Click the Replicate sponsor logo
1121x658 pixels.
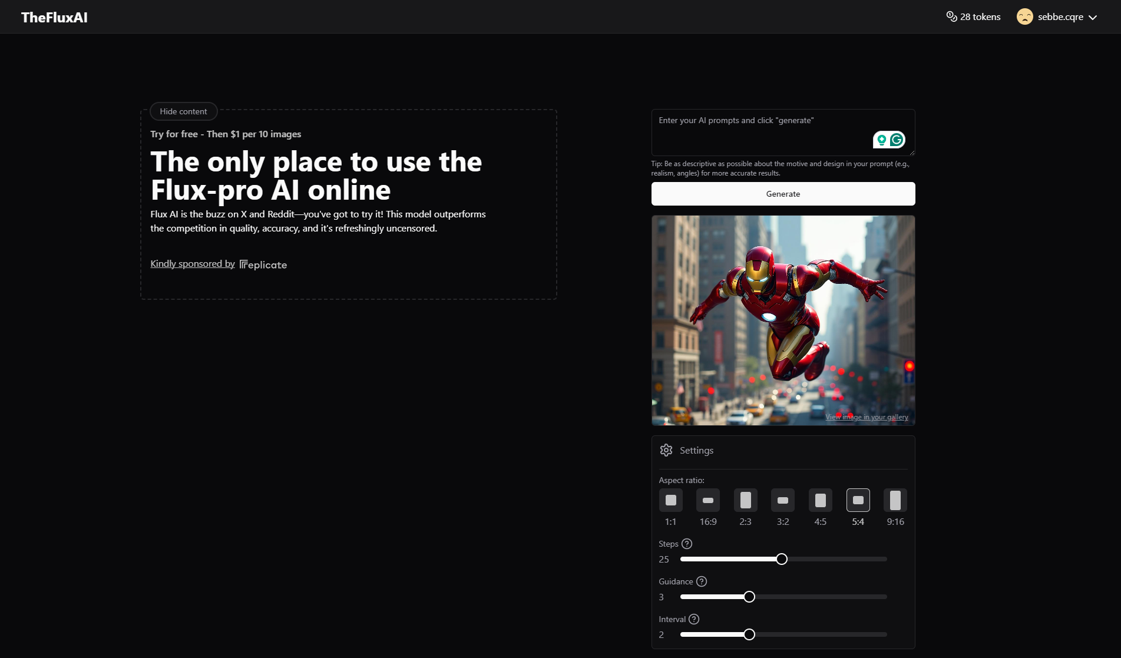pyautogui.click(x=263, y=264)
